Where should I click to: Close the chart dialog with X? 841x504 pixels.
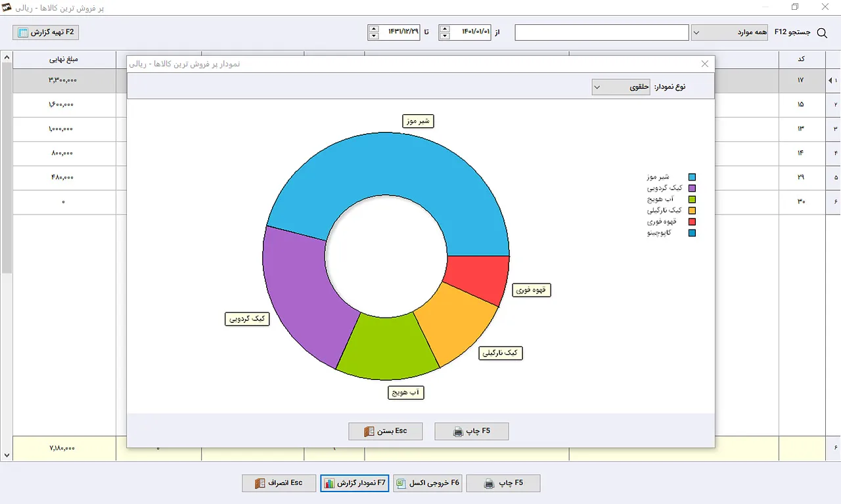(705, 64)
